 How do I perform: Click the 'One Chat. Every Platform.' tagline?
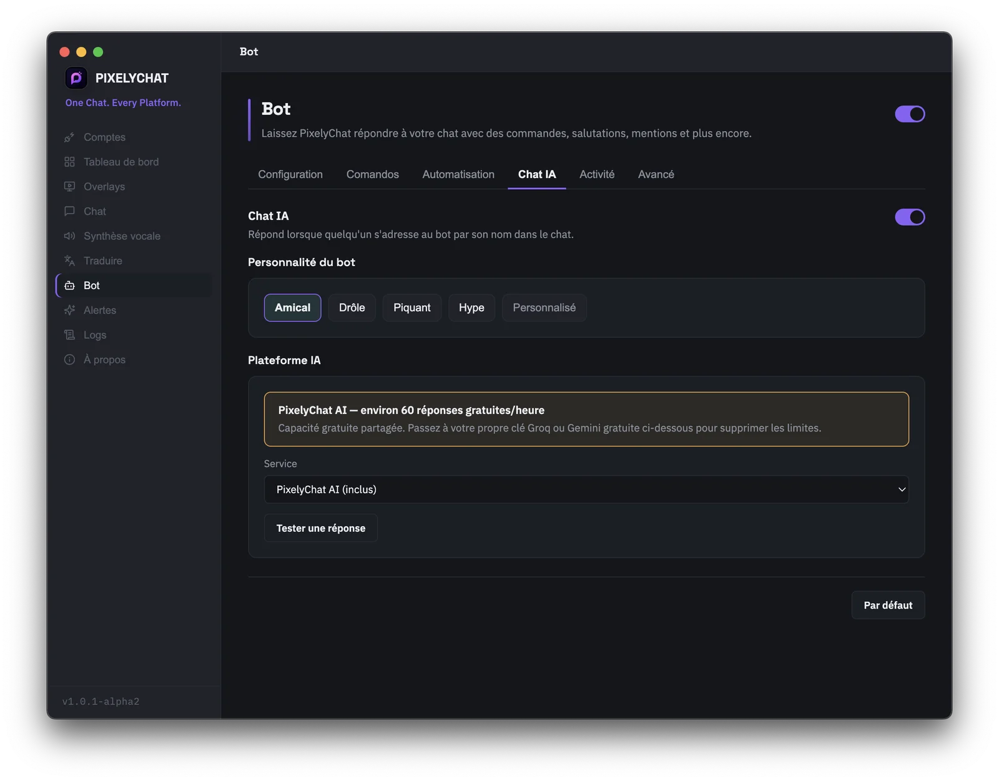123,103
